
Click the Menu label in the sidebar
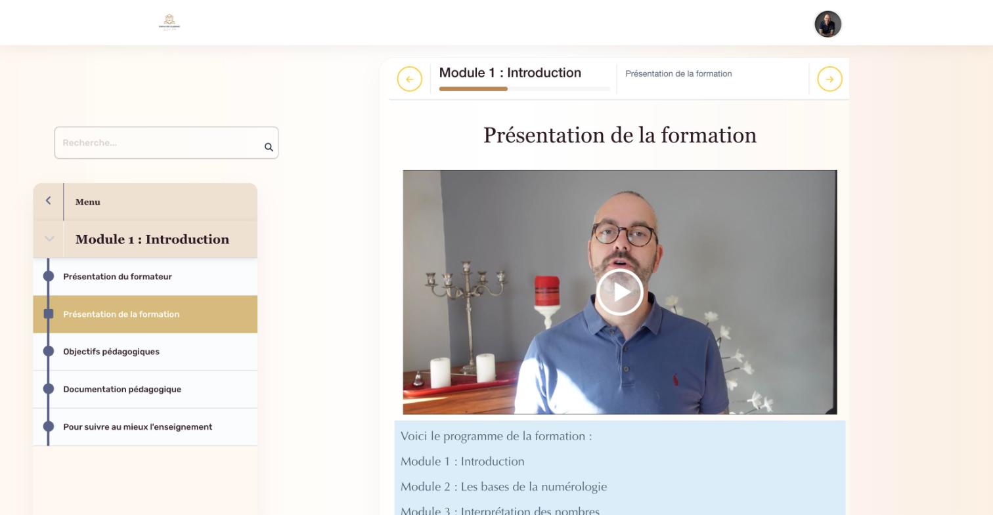[x=88, y=202]
